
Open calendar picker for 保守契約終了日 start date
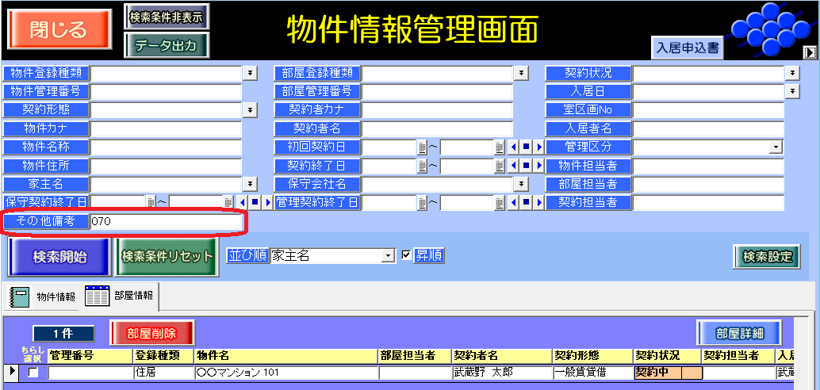point(151,203)
